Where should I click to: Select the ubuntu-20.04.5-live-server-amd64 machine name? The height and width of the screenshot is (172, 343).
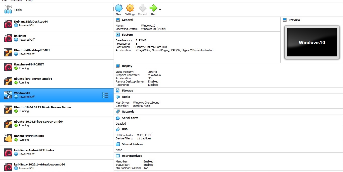39,122
